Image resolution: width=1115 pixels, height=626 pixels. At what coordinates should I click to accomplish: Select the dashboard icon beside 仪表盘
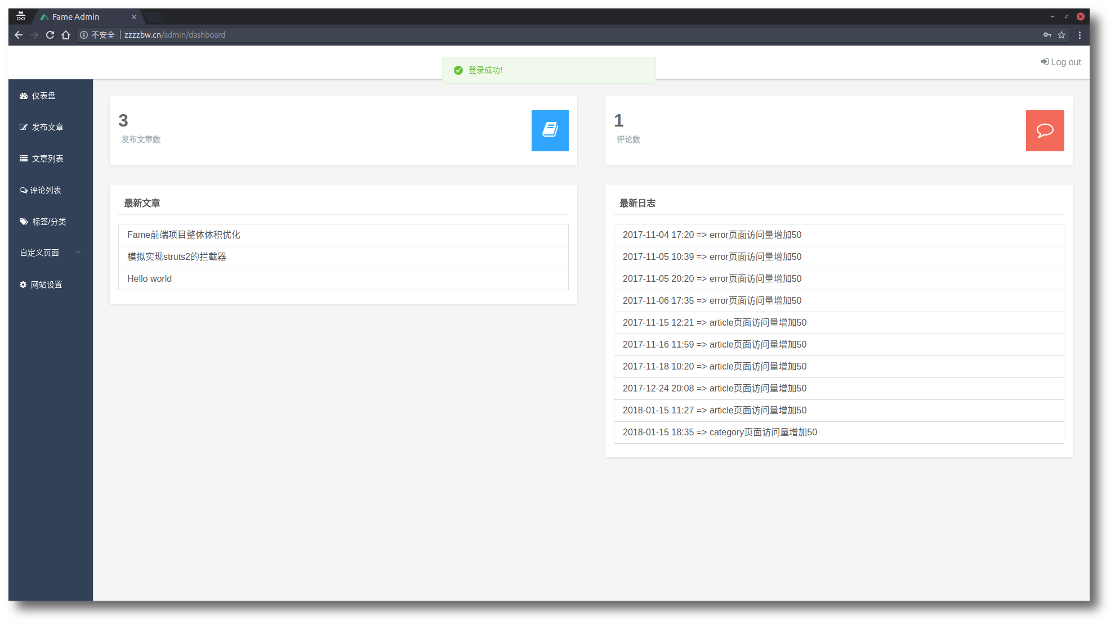(x=23, y=96)
